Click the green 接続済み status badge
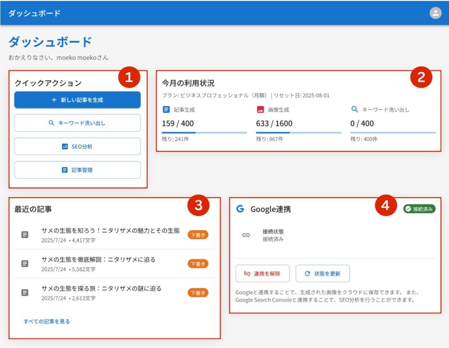449x348 pixels. click(x=419, y=209)
